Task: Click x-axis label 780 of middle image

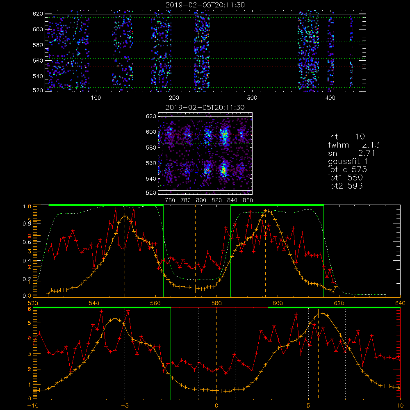Action: coord(186,200)
